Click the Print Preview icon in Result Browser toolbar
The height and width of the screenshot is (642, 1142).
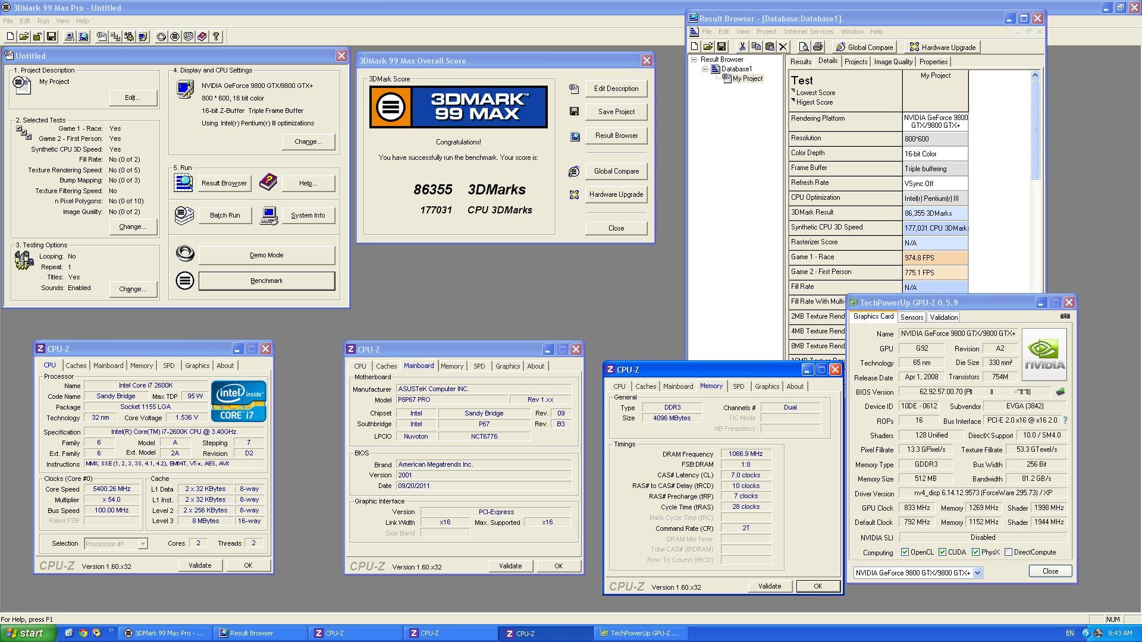pyautogui.click(x=804, y=47)
